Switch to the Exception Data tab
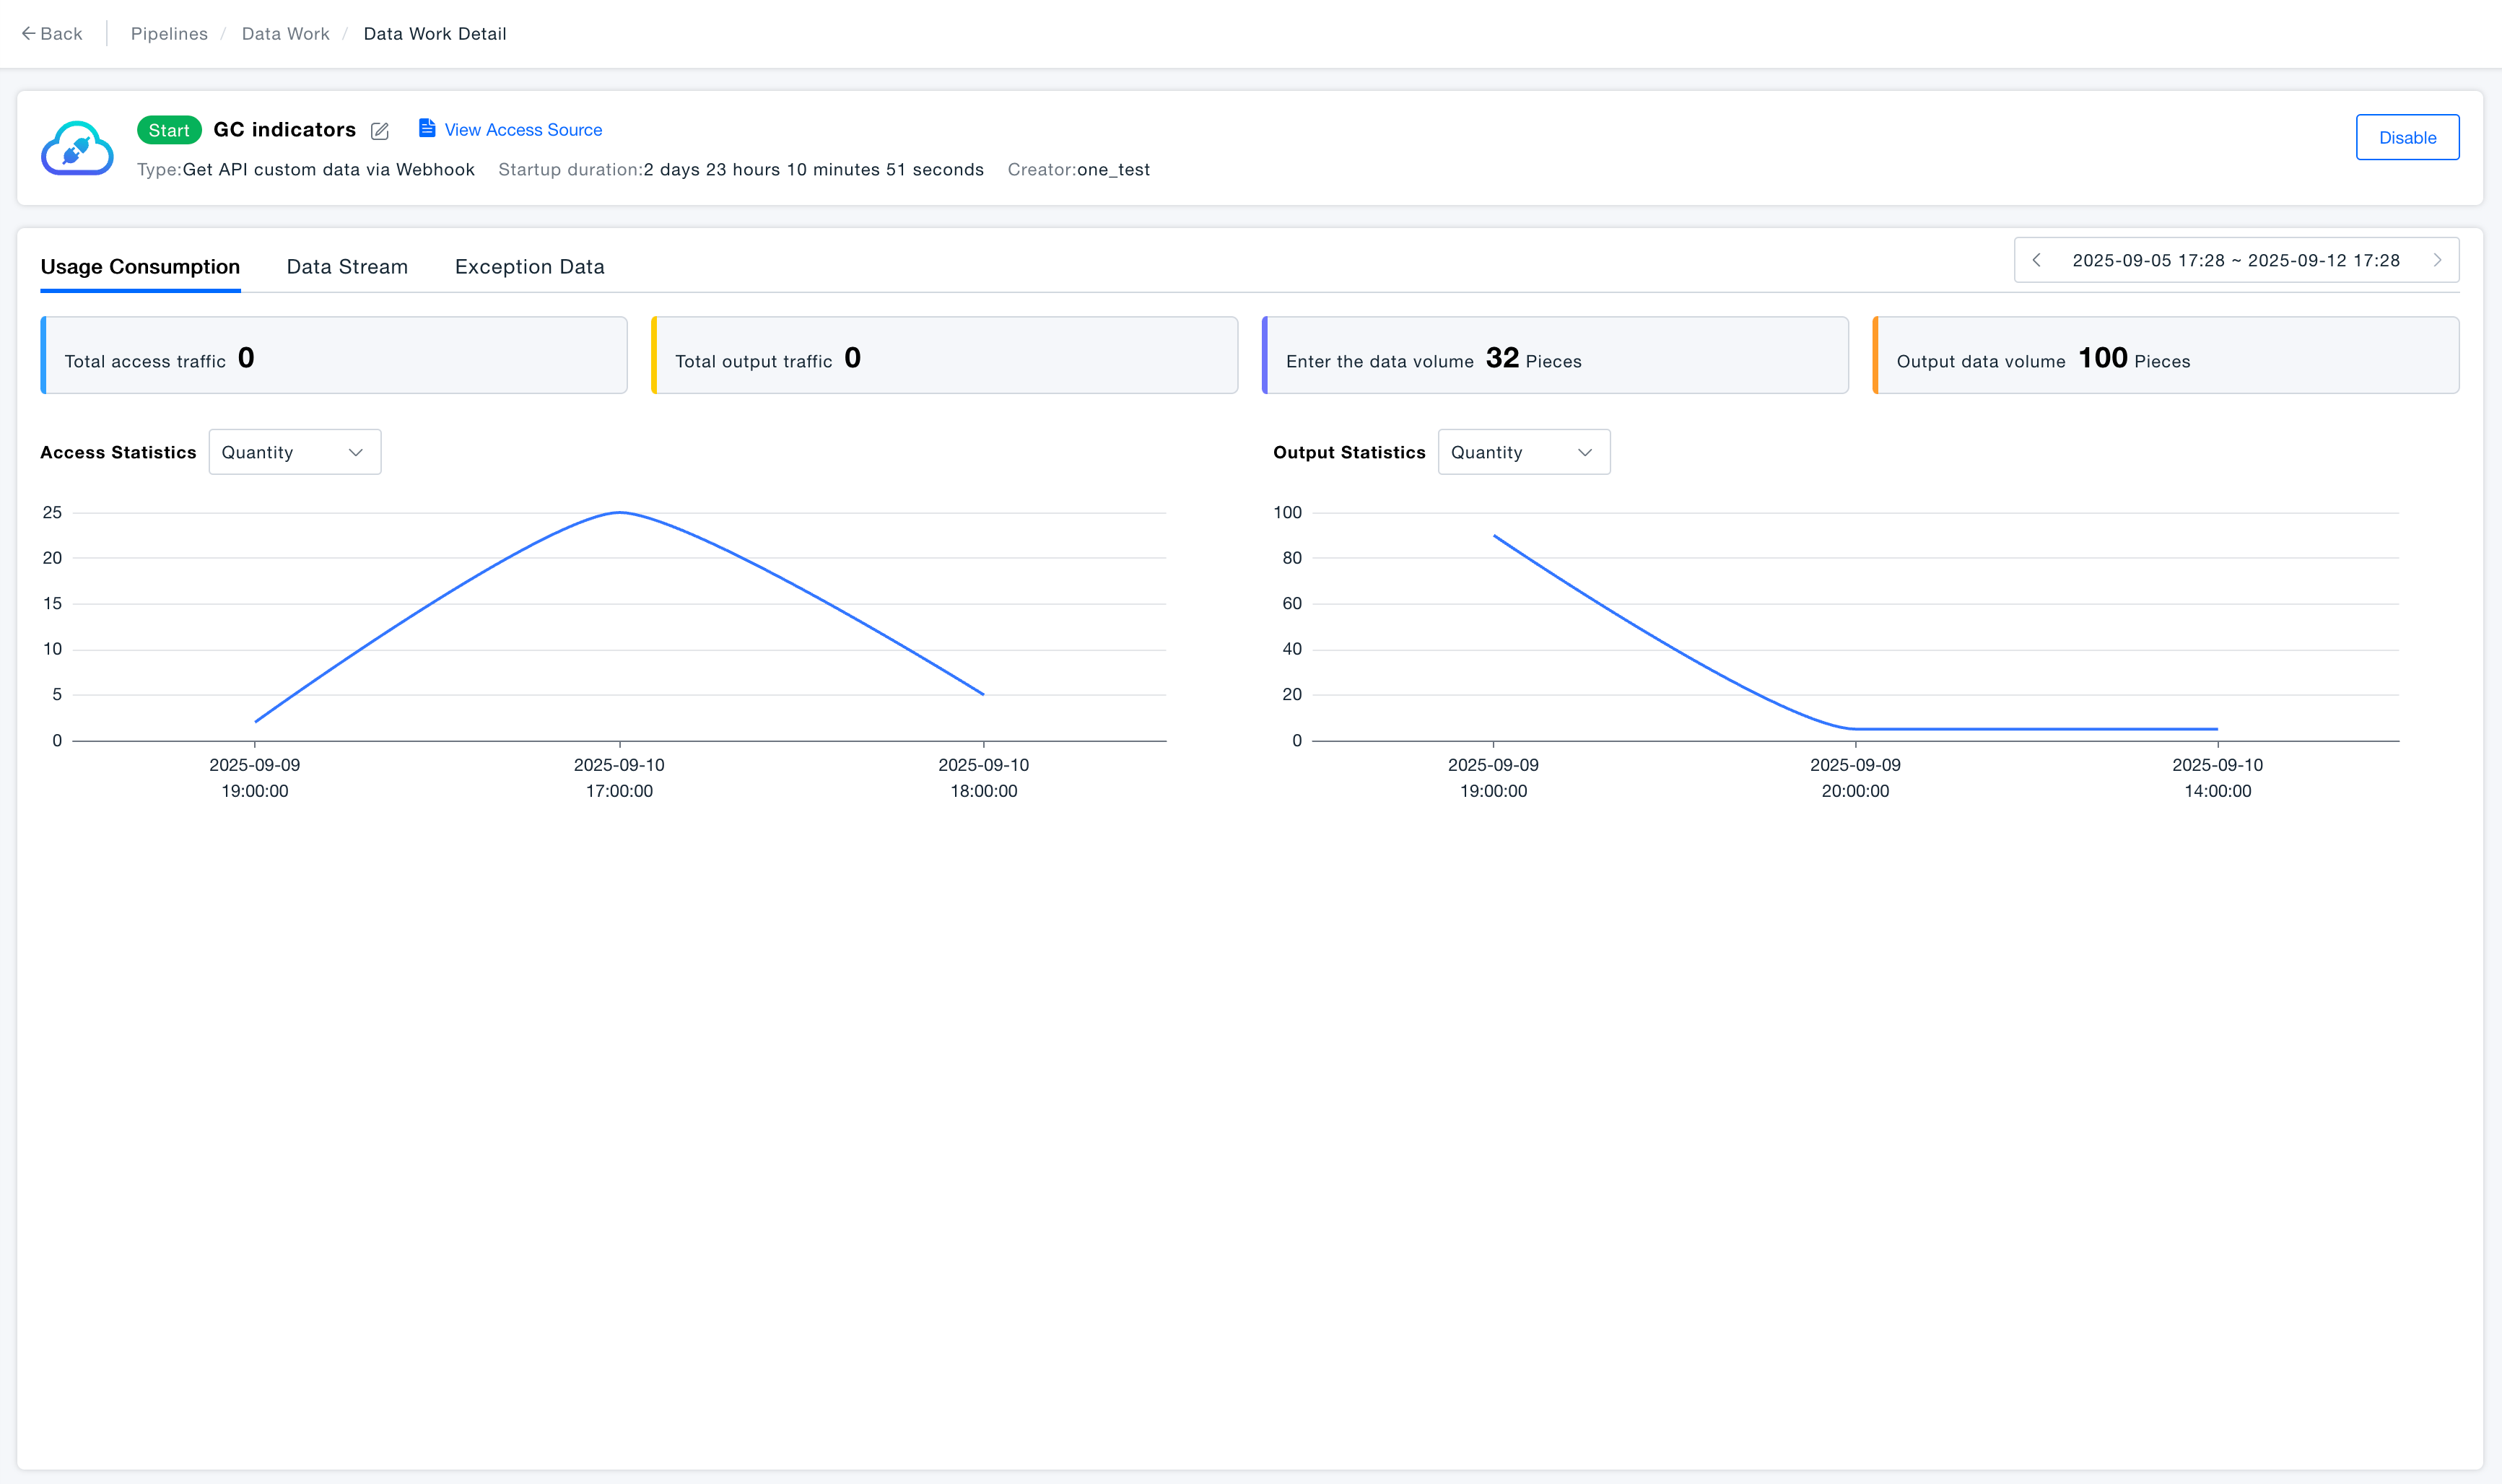2502x1484 pixels. (x=529, y=267)
